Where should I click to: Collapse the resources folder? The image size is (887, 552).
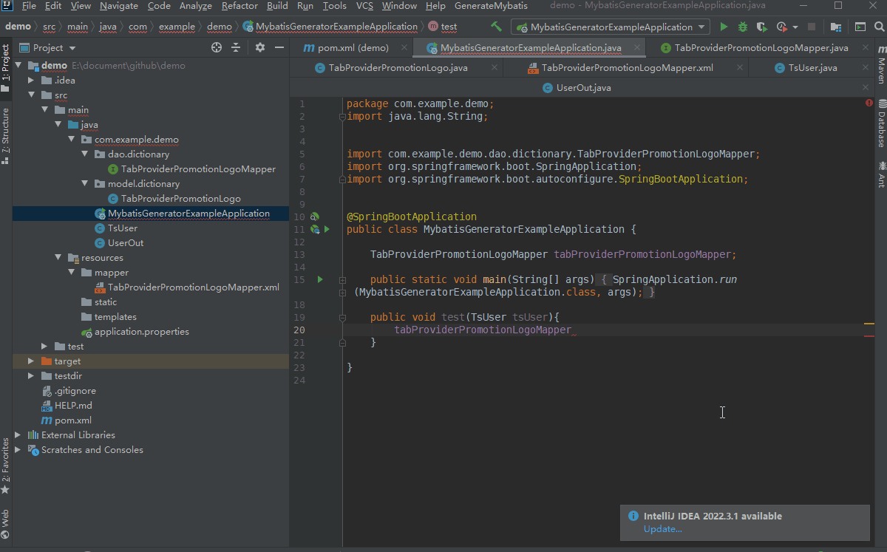[x=58, y=258]
